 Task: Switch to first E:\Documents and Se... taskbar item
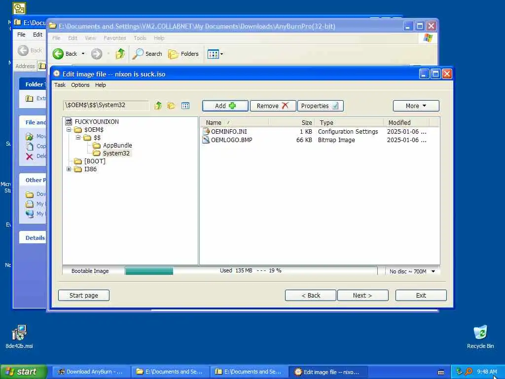coord(170,372)
